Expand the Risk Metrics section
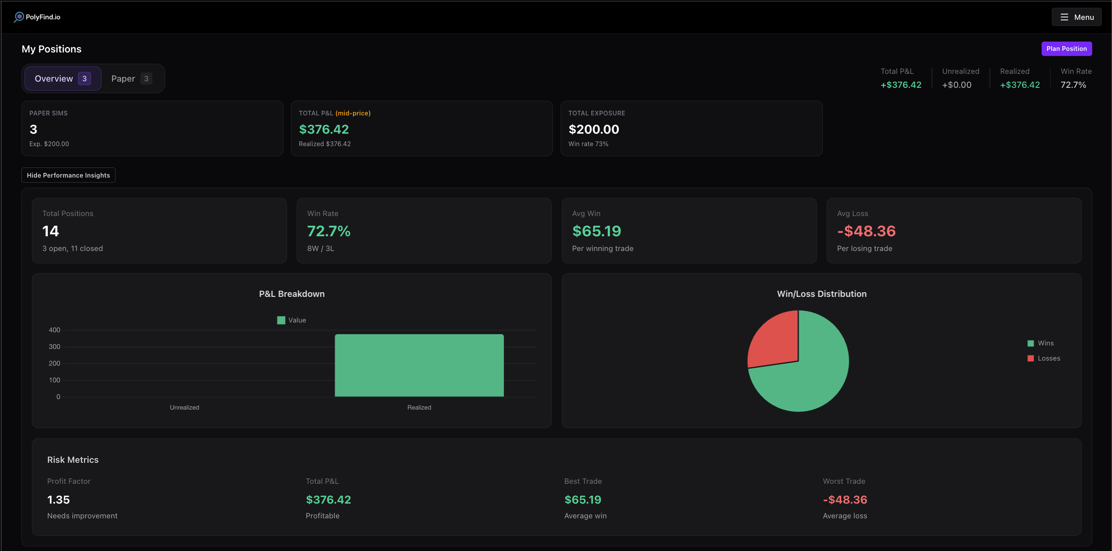 click(x=73, y=460)
